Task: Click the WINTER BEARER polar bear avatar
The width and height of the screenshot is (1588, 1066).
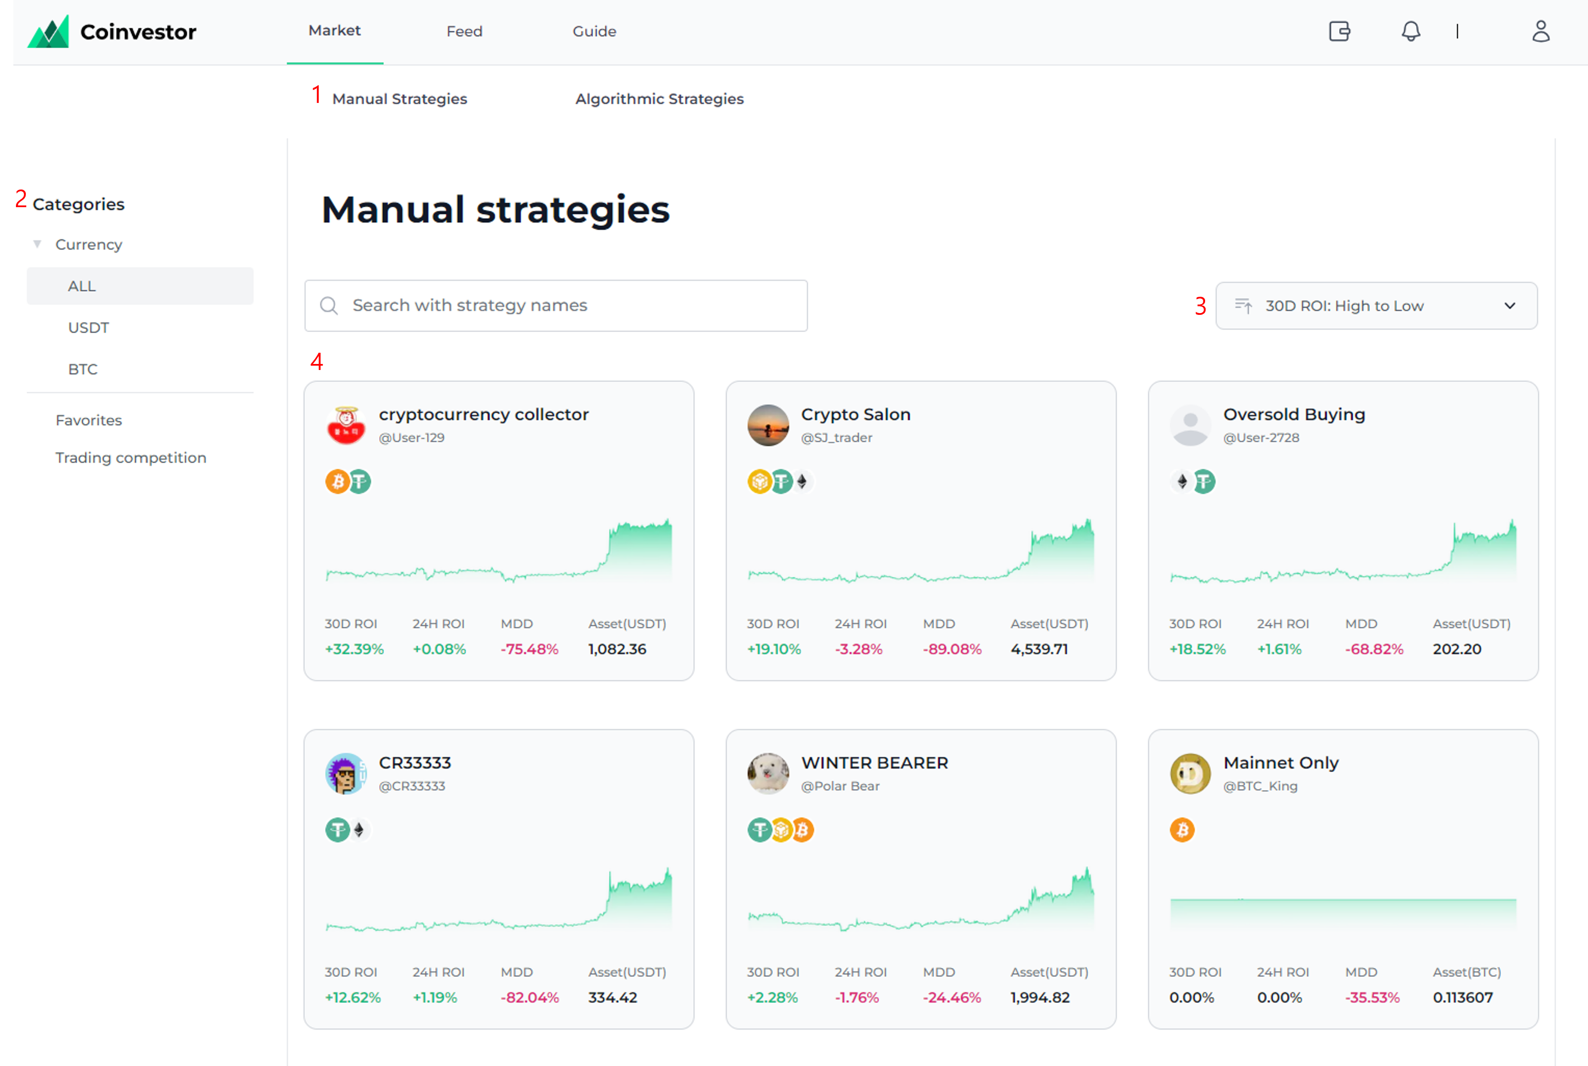Action: tap(768, 774)
